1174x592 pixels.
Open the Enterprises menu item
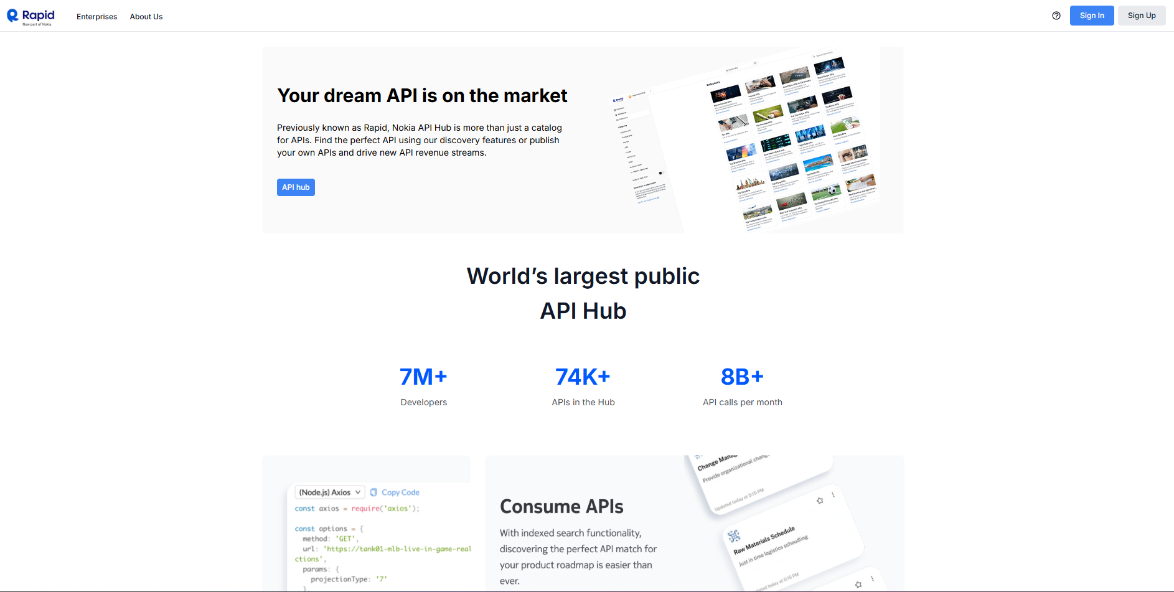click(x=96, y=17)
